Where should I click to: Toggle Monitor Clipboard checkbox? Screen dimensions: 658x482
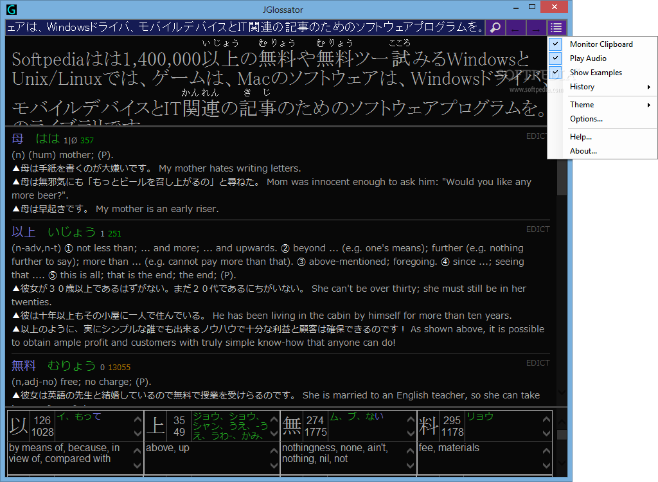click(x=602, y=44)
